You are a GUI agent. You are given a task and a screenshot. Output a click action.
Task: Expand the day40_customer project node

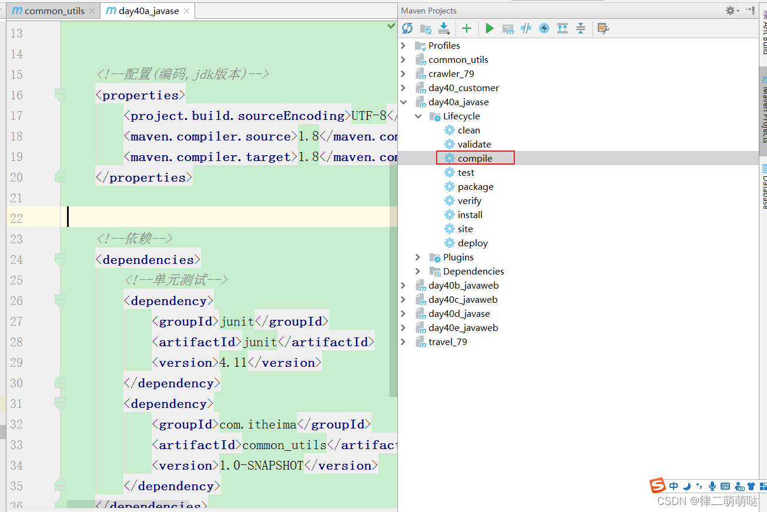pos(403,88)
